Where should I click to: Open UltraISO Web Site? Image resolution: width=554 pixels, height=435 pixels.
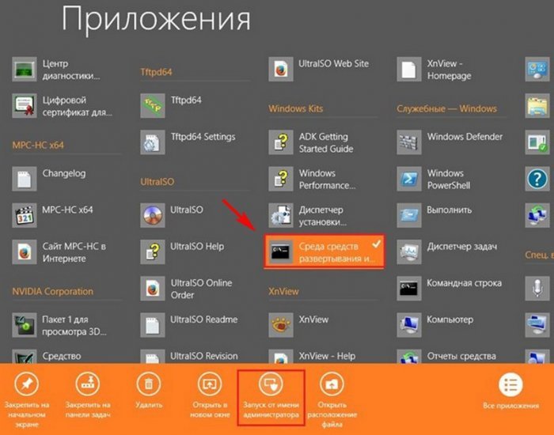pyautogui.click(x=319, y=70)
